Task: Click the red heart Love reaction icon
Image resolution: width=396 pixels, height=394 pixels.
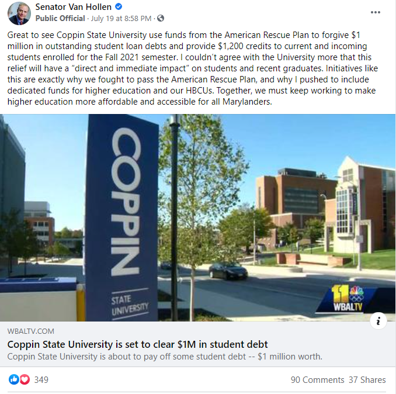Action: [x=25, y=379]
